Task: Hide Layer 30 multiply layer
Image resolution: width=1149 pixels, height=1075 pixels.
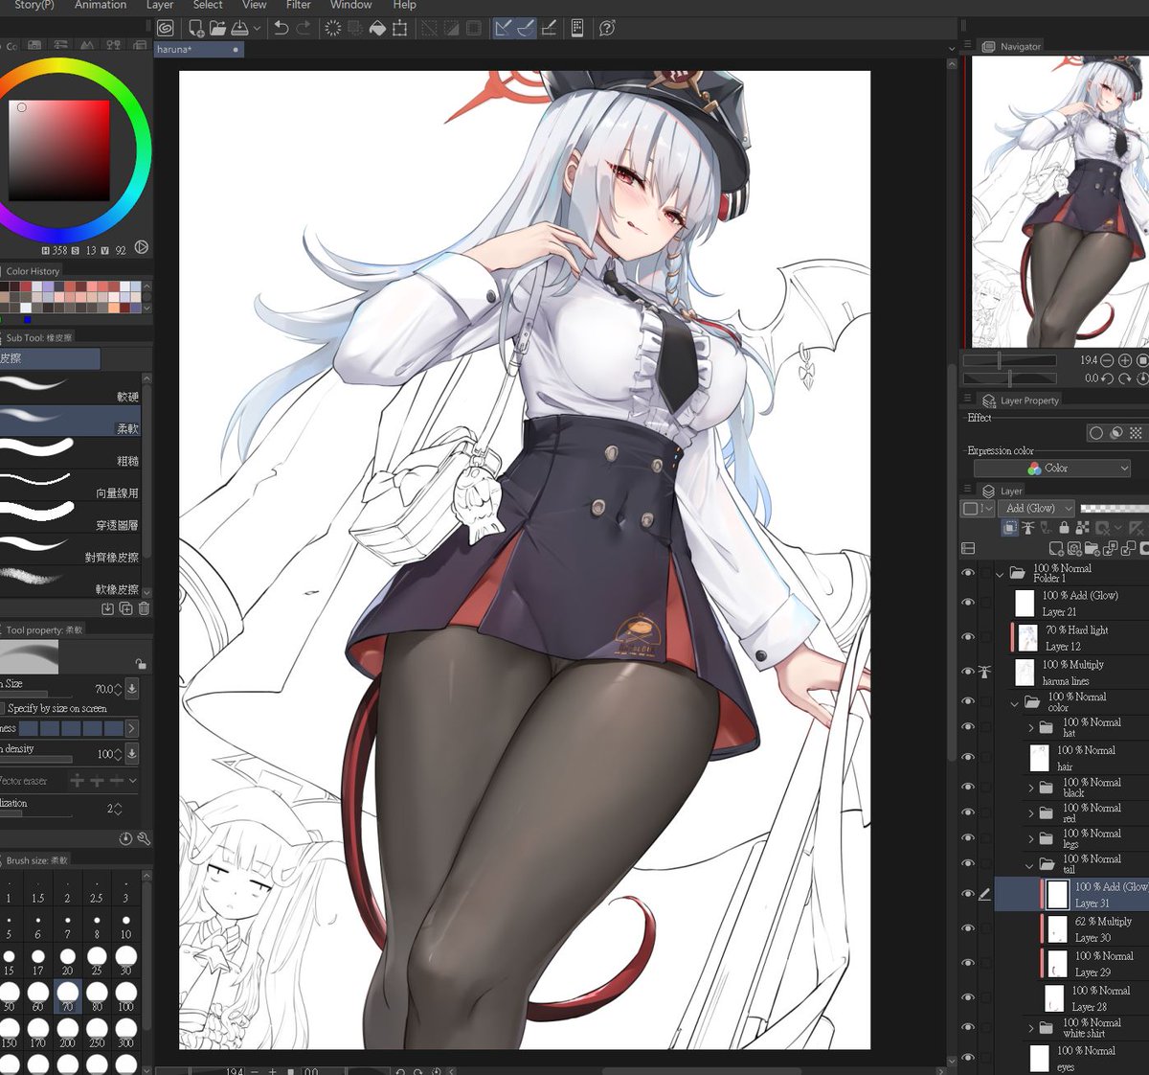Action: tap(967, 928)
